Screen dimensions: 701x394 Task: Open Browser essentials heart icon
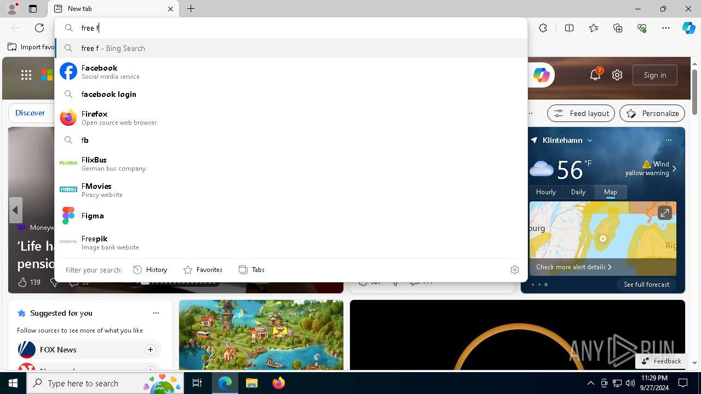[x=642, y=28]
